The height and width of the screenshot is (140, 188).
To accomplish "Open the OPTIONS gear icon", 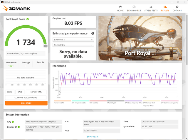I will click(x=177, y=7).
